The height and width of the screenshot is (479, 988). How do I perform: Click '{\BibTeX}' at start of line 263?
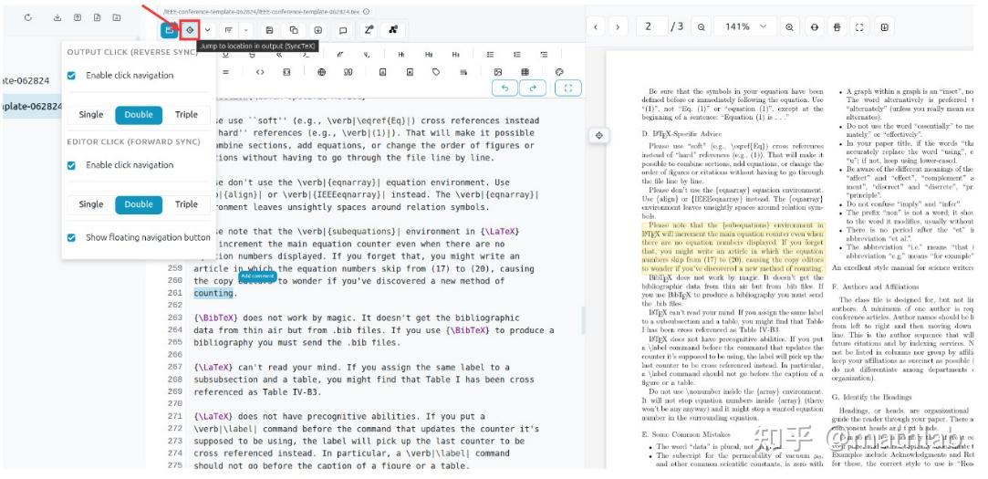216,318
